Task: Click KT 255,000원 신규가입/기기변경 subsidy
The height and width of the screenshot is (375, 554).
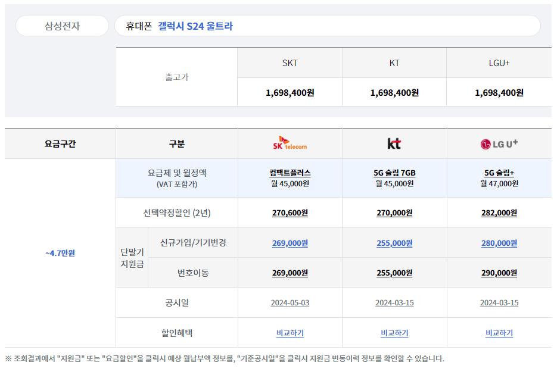Action: pyautogui.click(x=394, y=243)
